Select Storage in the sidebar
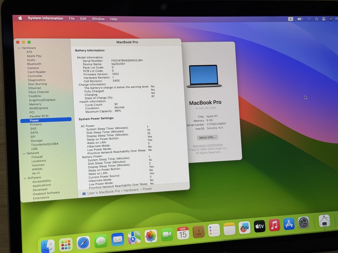Screen dimensions: 338x253 tap(37, 140)
